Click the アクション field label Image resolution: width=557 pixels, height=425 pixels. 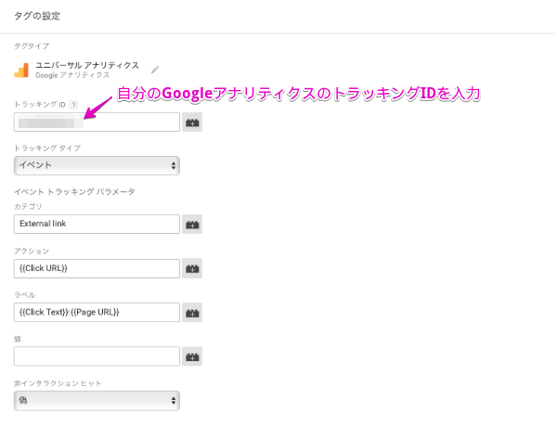coord(32,251)
